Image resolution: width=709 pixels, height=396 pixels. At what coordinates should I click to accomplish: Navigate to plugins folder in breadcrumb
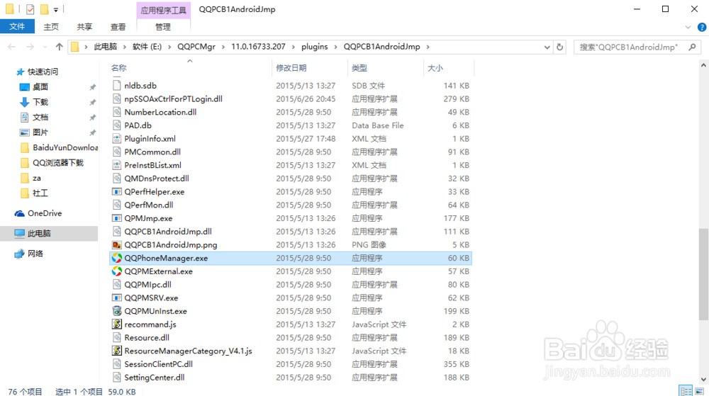point(315,47)
